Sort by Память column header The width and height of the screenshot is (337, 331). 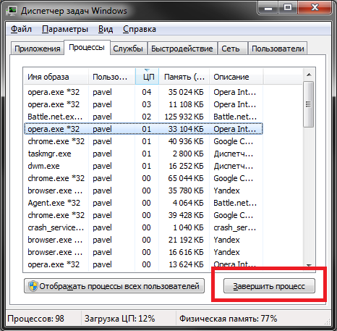(184, 77)
